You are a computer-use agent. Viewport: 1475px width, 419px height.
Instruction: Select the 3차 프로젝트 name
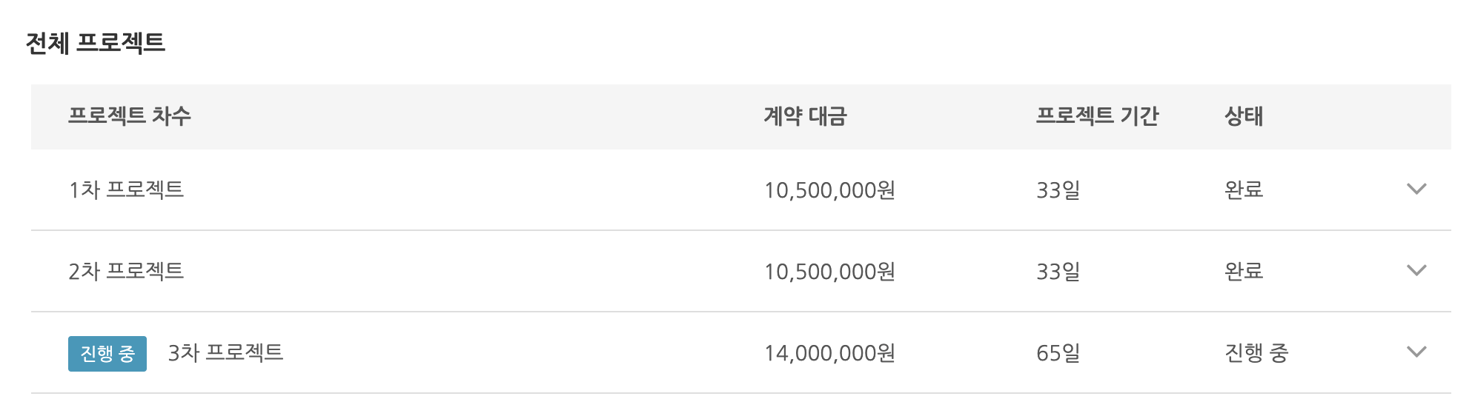point(225,353)
